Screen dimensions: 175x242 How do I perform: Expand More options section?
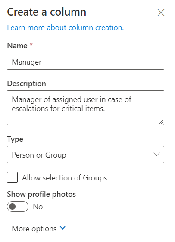click(39, 229)
